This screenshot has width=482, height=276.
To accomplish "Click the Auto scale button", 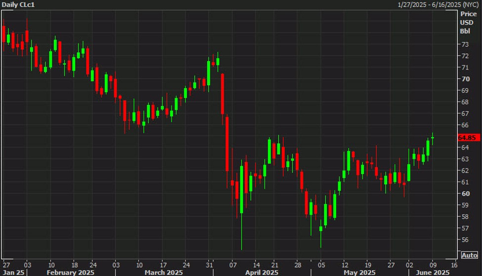I will (469, 255).
